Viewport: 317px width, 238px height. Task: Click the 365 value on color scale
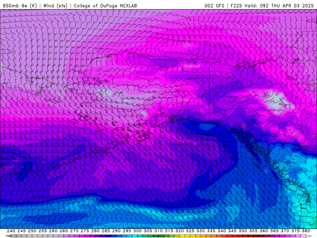tap(274, 231)
